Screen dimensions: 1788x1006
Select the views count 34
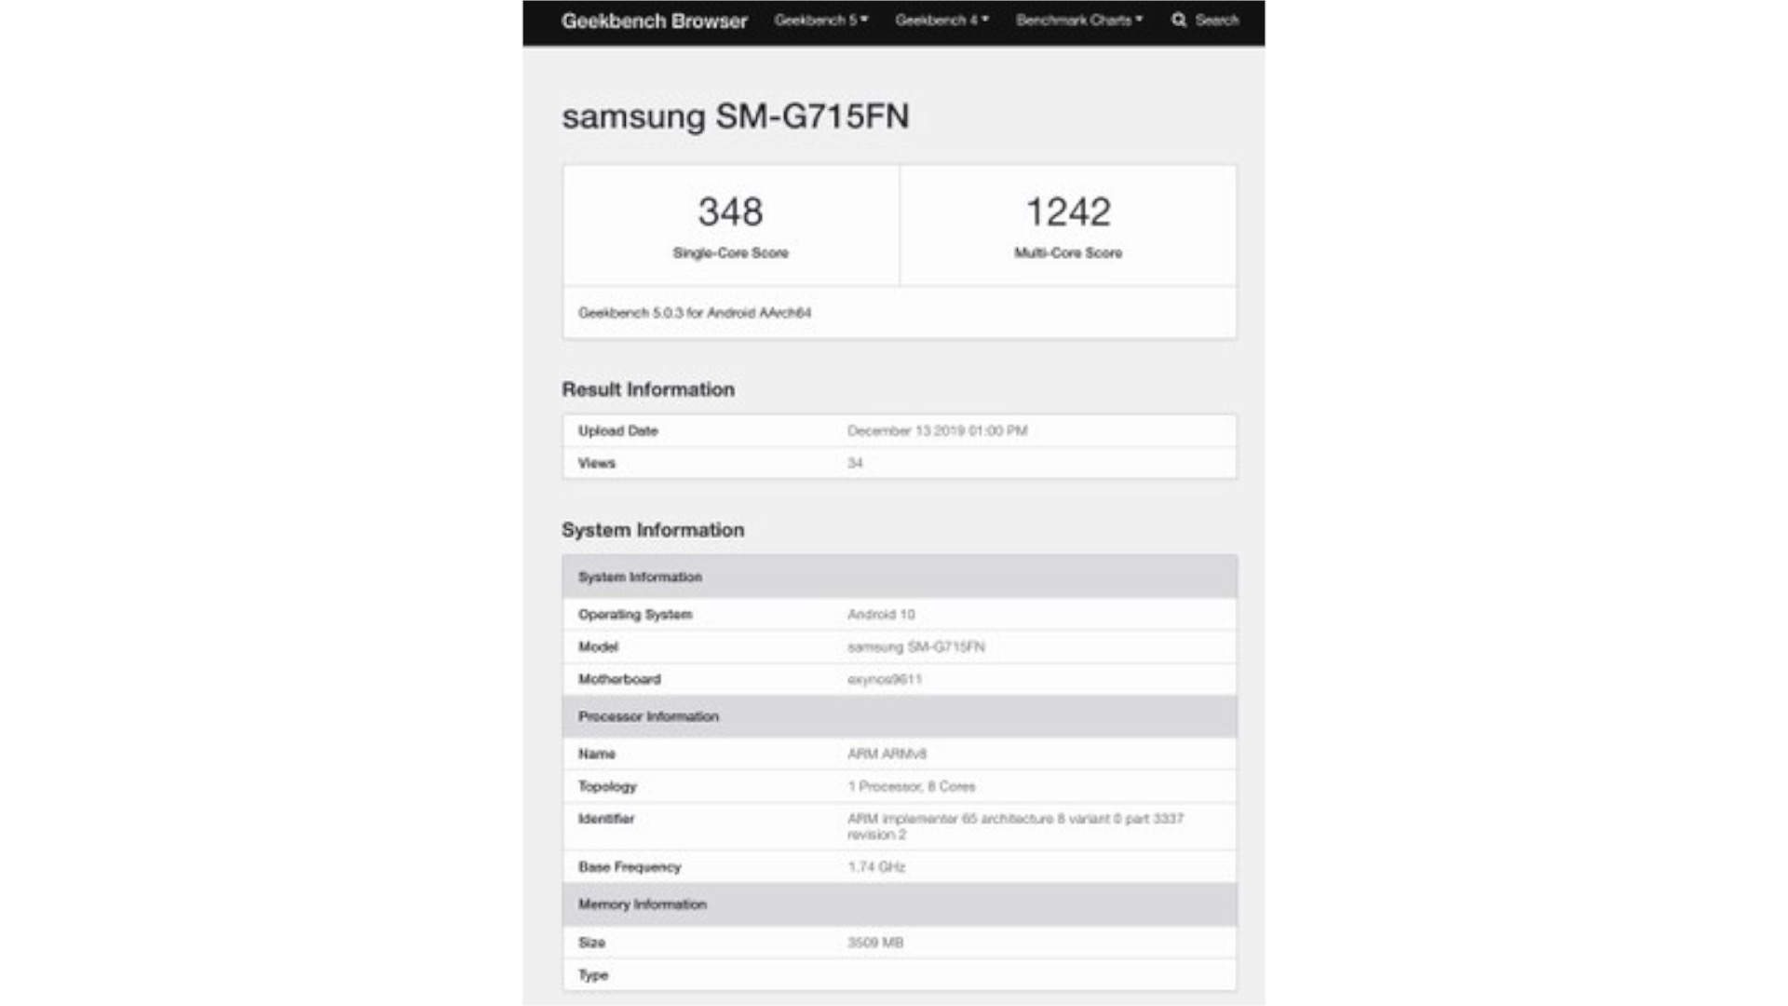(x=855, y=463)
